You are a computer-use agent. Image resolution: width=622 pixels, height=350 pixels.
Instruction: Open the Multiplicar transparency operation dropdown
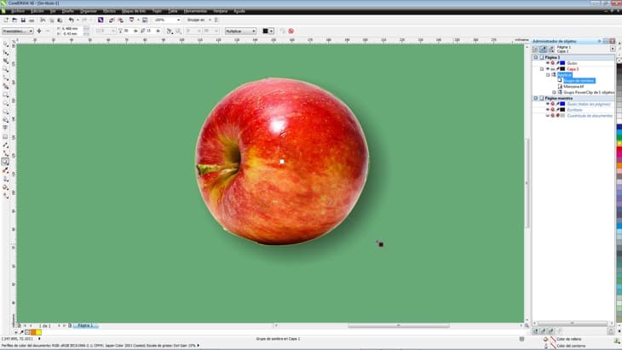click(240, 31)
